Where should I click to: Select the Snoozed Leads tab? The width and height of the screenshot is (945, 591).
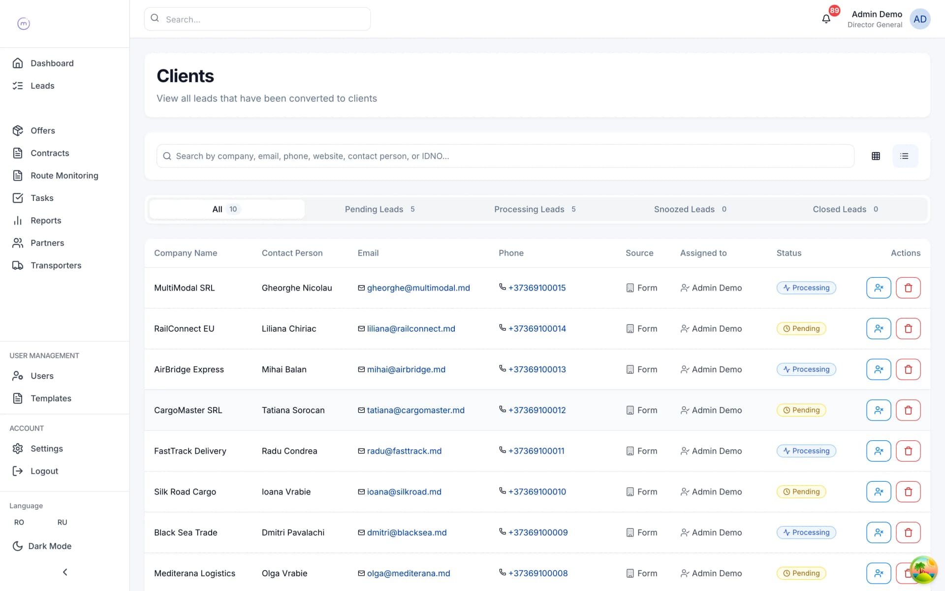pos(690,209)
